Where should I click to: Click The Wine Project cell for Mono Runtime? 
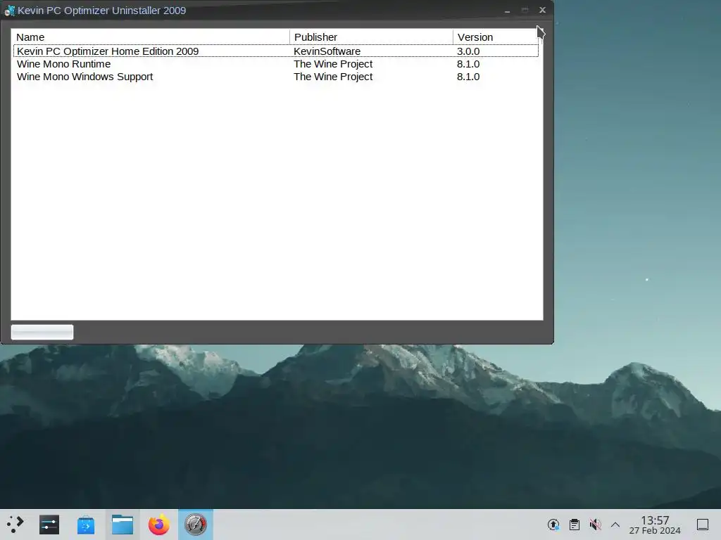pos(333,64)
